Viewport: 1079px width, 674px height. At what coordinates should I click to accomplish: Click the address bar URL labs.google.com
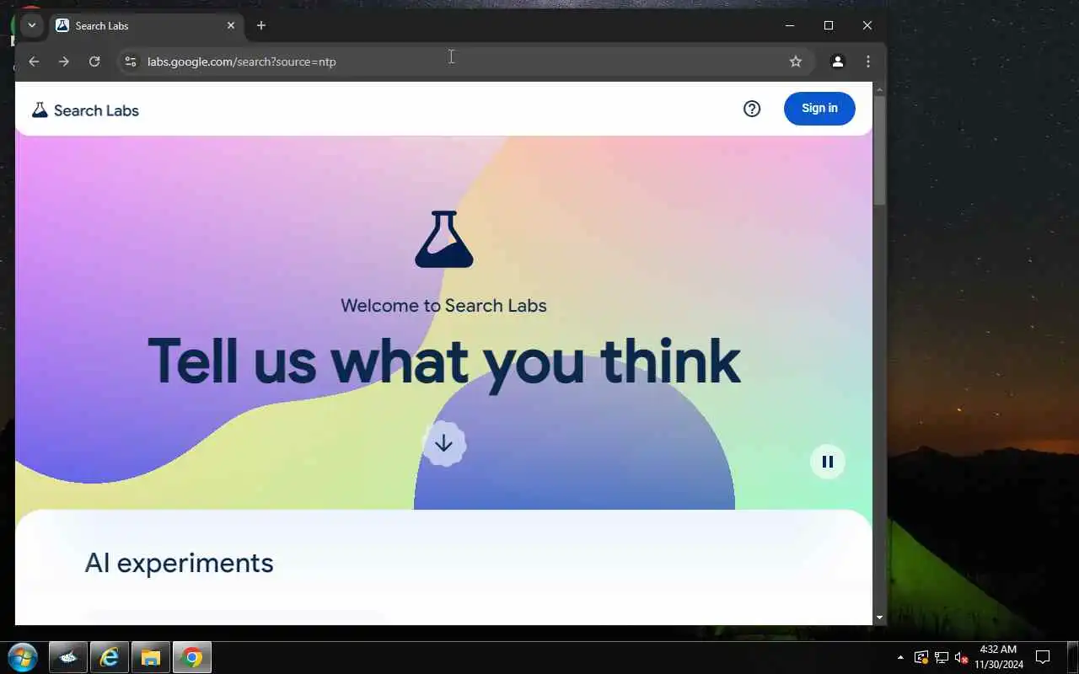pos(242,62)
